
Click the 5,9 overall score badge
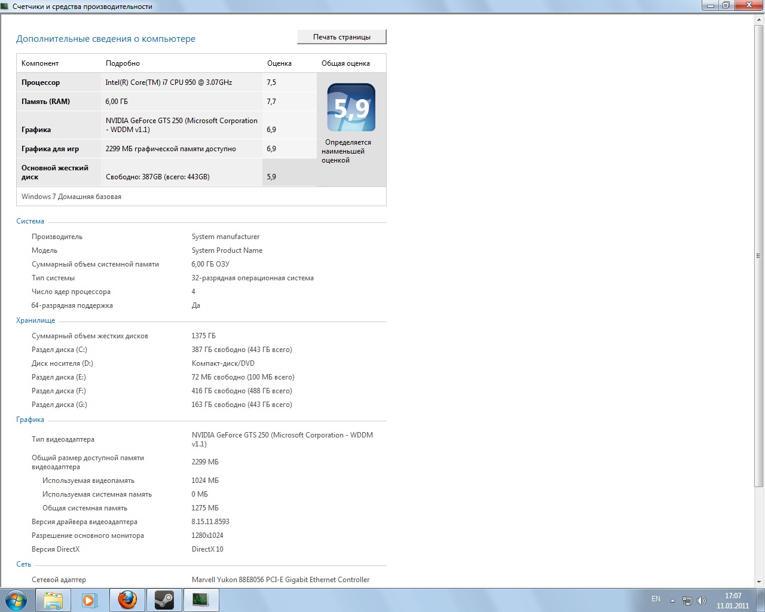(x=351, y=108)
